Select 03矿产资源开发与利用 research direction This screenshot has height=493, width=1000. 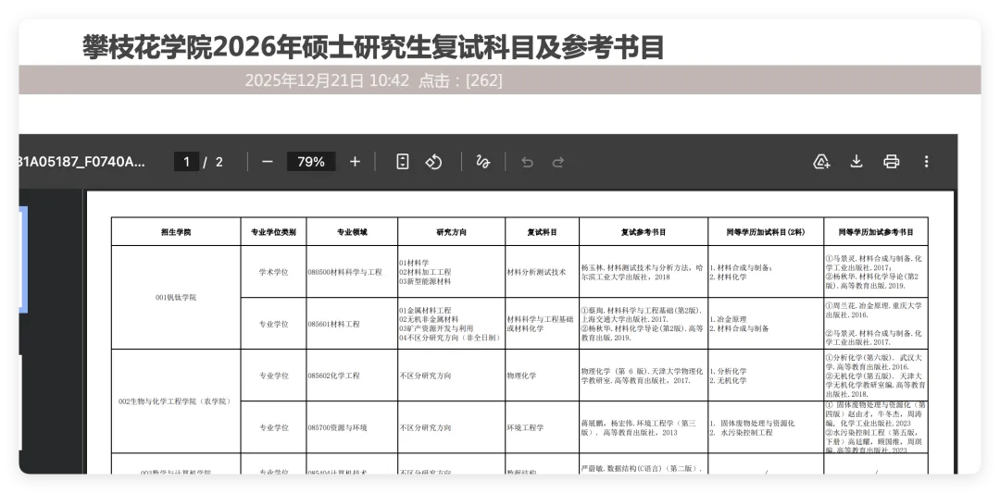pos(436,328)
